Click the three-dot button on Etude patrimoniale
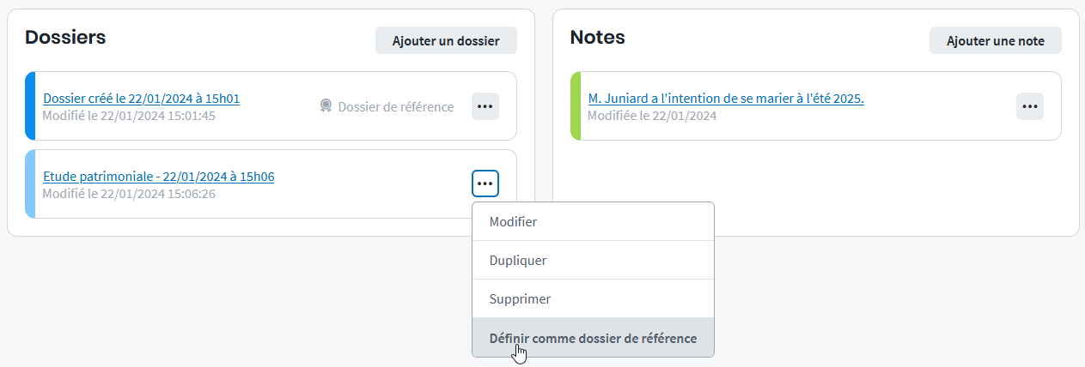 (485, 184)
